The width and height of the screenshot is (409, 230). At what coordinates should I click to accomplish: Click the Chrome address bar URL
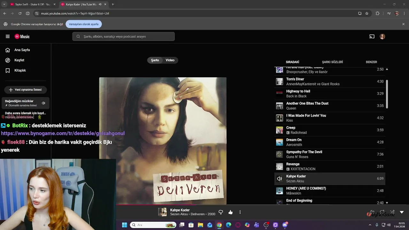coord(75,13)
